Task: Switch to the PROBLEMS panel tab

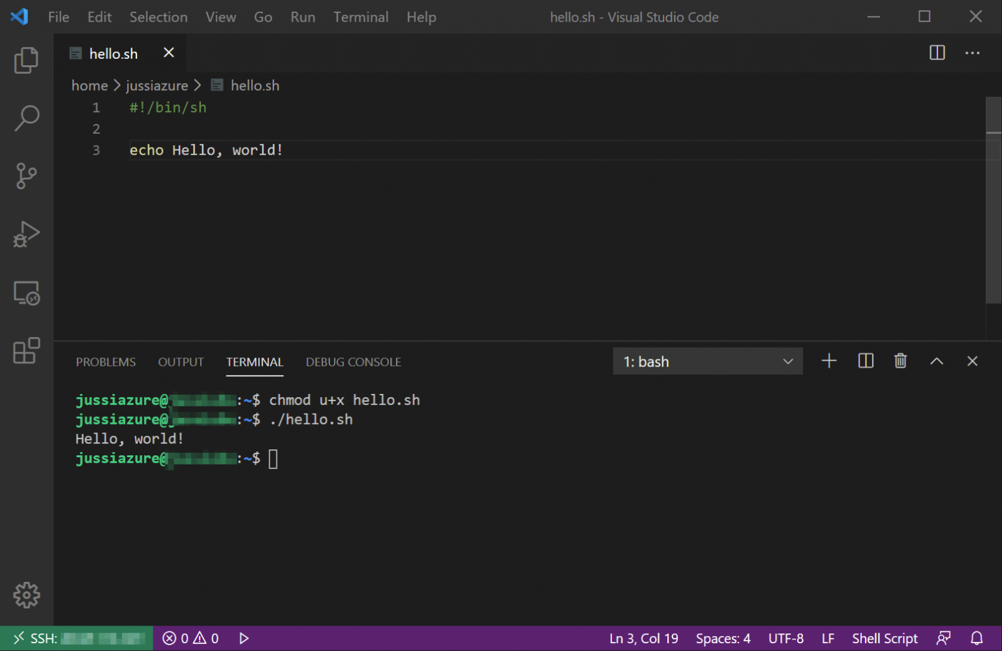Action: pos(106,362)
